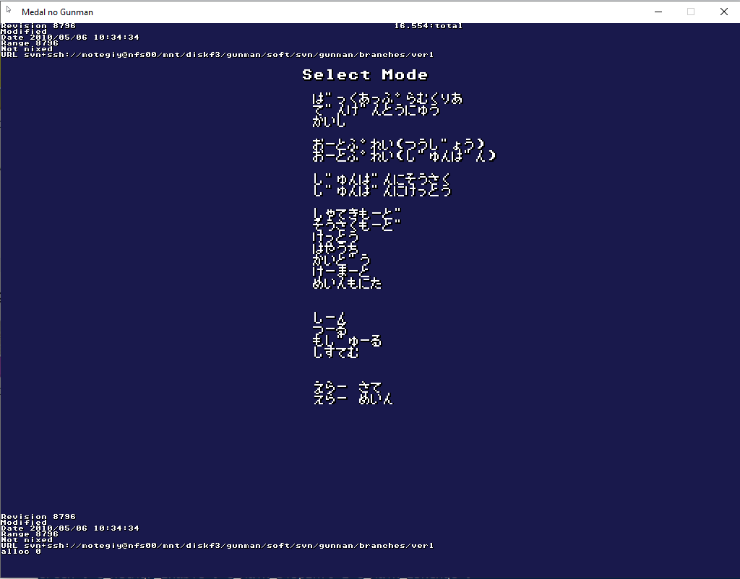Pick the じゅんばんにそうさく option
This screenshot has width=740, height=579.
click(x=382, y=179)
